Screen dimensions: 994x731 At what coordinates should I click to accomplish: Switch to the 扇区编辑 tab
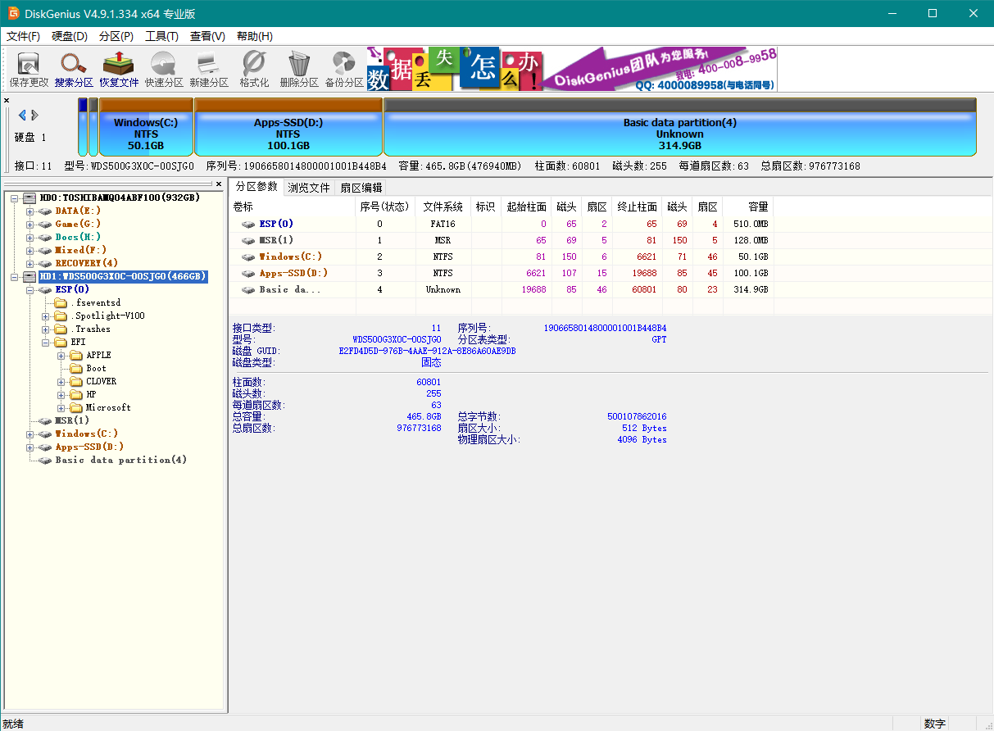pyautogui.click(x=361, y=188)
